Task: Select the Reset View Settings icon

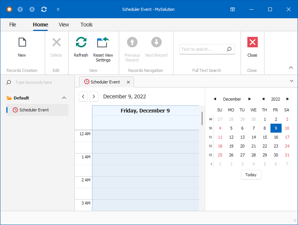Action: tap(103, 42)
